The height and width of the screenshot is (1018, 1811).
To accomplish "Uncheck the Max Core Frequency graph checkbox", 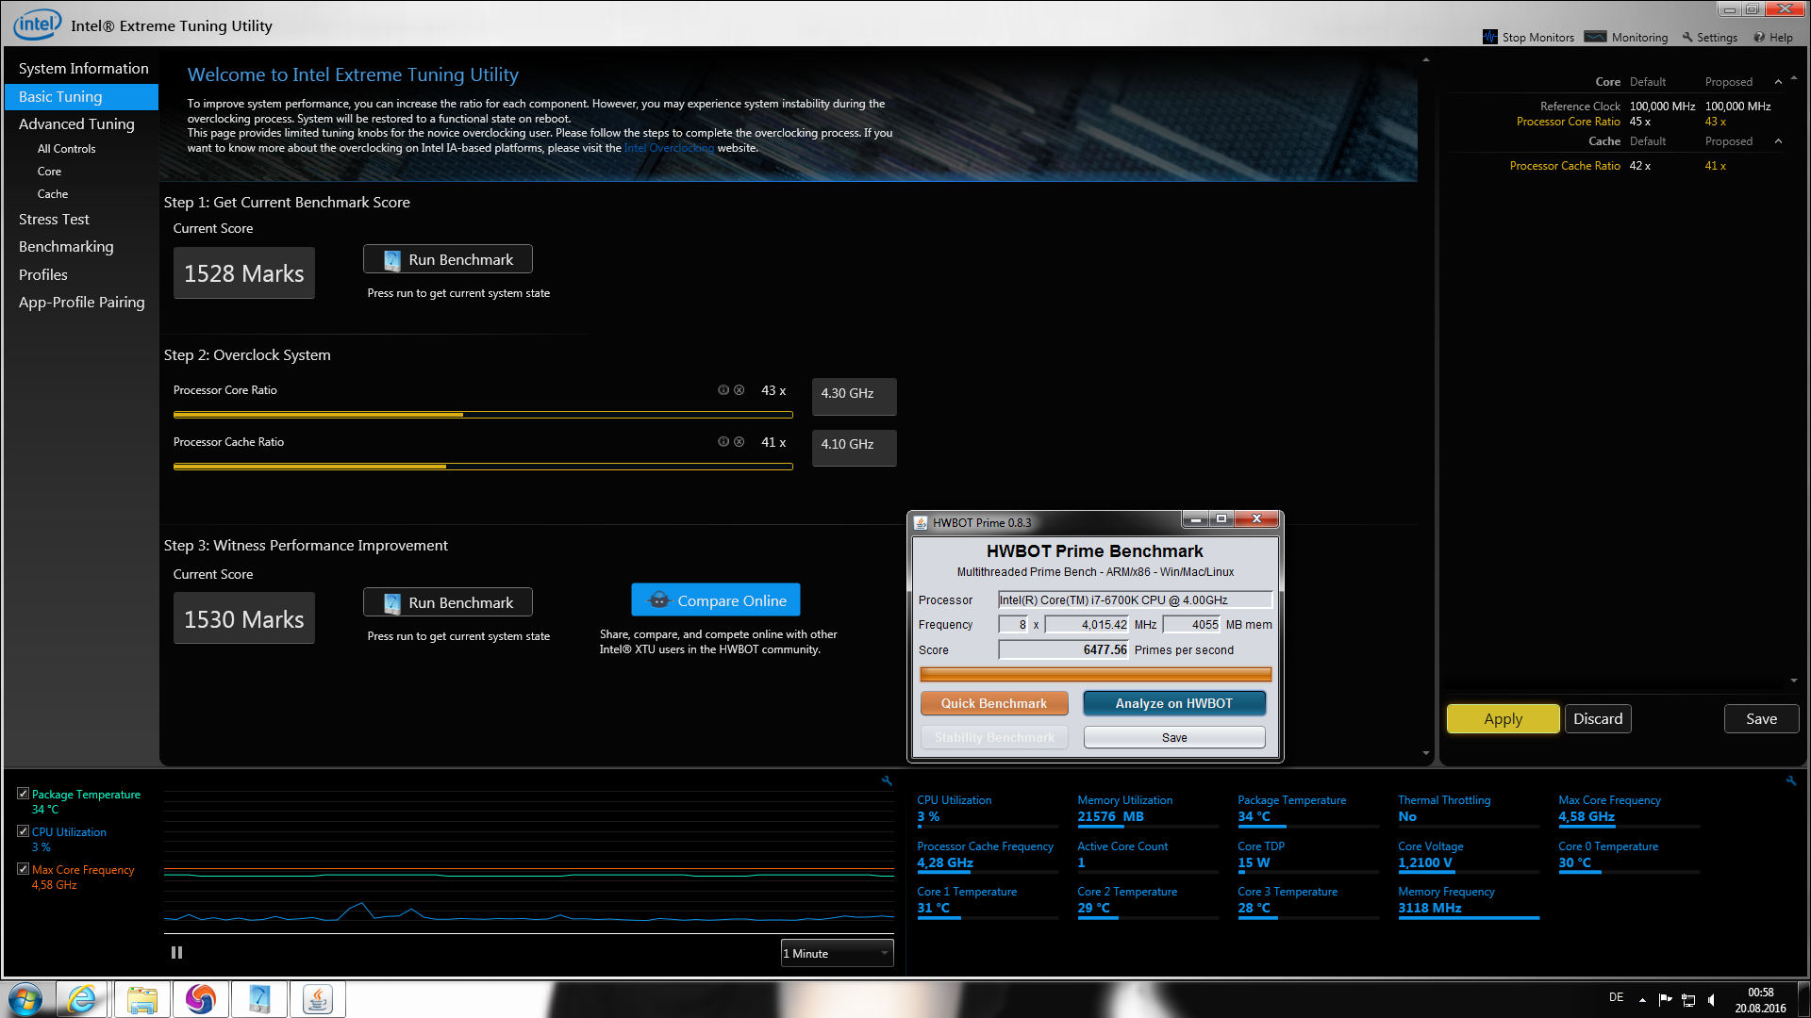I will tap(23, 869).
